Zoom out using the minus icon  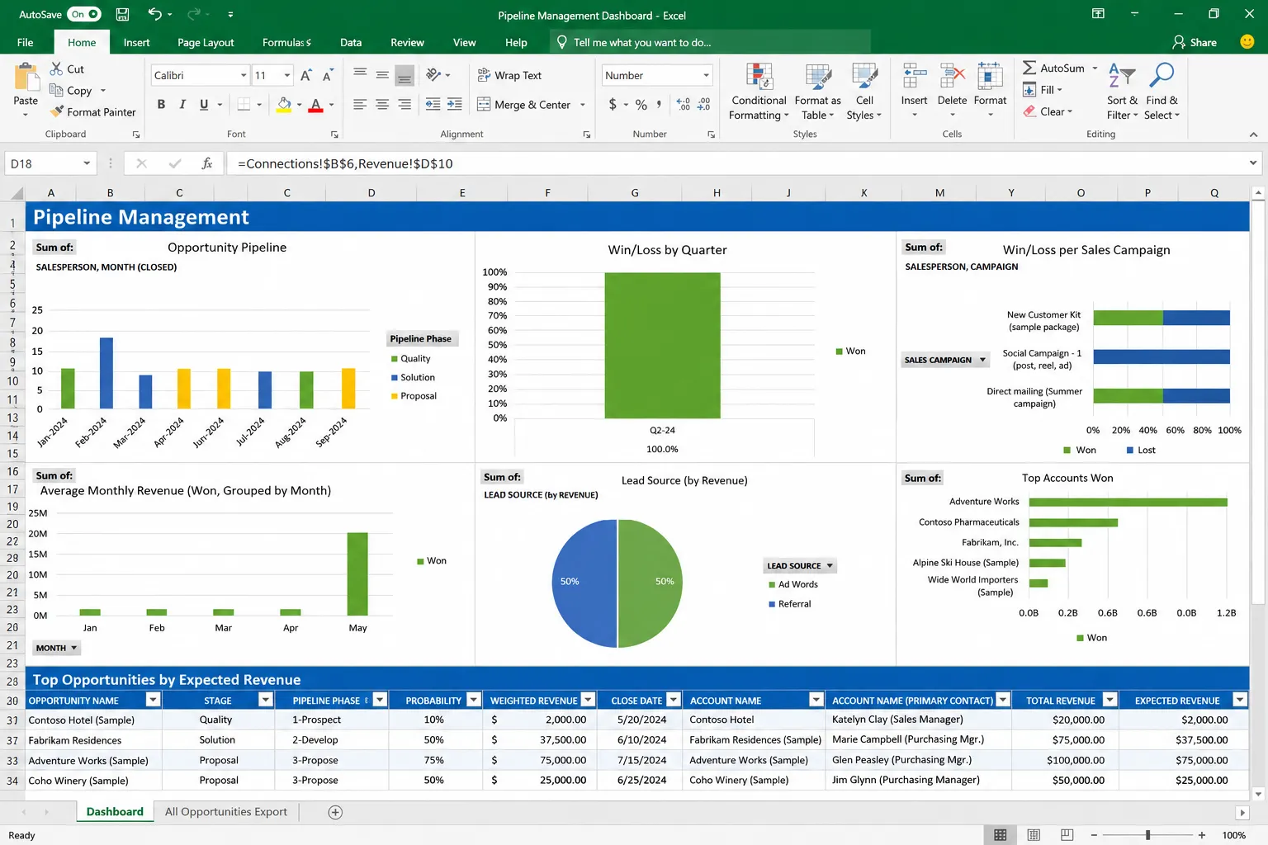(x=1094, y=835)
